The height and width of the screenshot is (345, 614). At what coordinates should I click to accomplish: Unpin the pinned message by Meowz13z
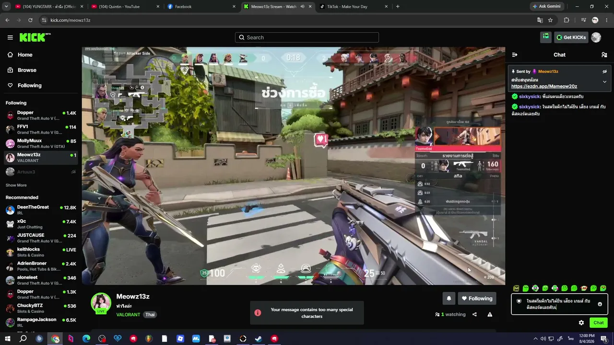tap(604, 71)
